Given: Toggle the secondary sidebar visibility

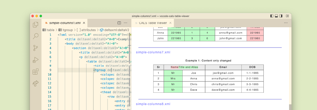Looking at the screenshot, I should (x=281, y=16).
